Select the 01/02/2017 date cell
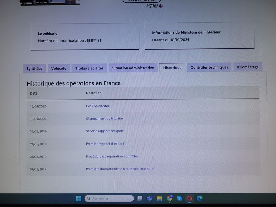The image size is (276, 207). click(38, 169)
